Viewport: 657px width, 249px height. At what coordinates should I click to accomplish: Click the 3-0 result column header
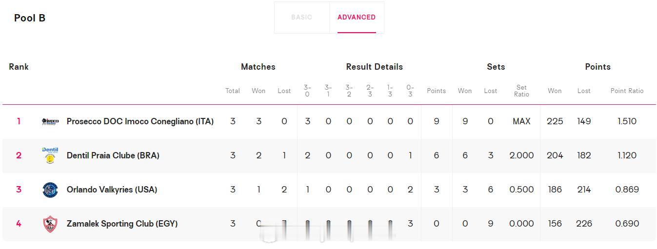[x=307, y=91]
